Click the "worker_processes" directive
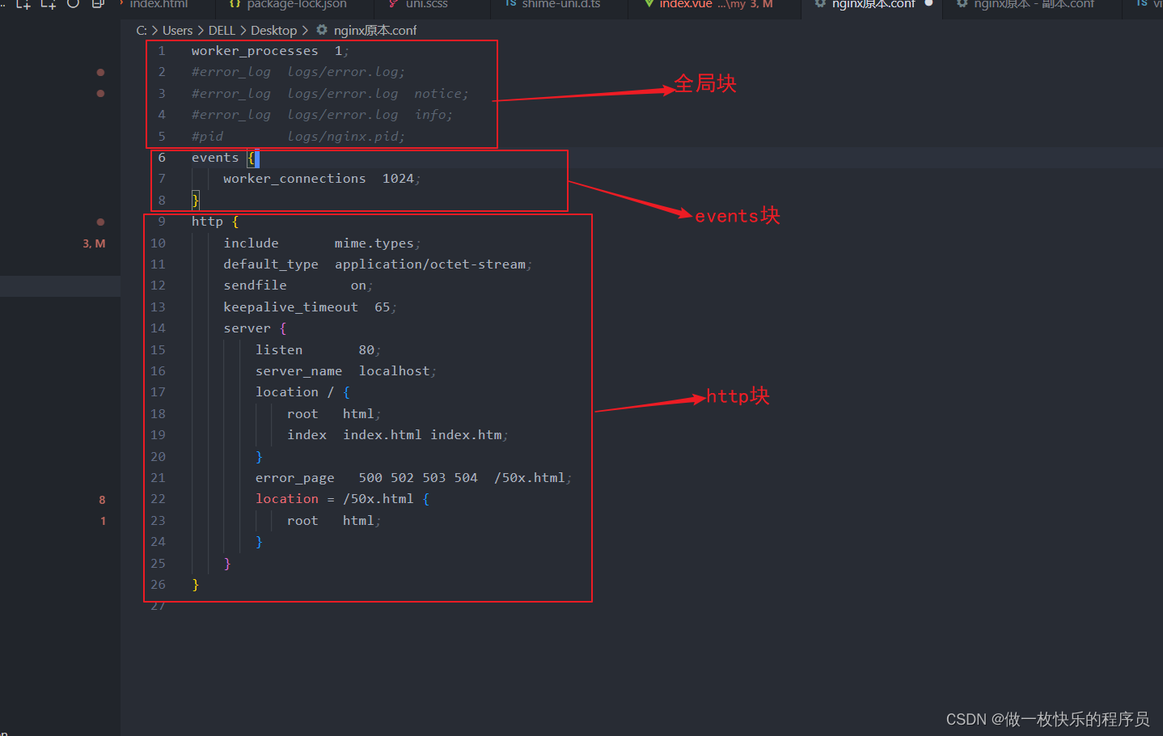The image size is (1163, 736). coord(255,51)
